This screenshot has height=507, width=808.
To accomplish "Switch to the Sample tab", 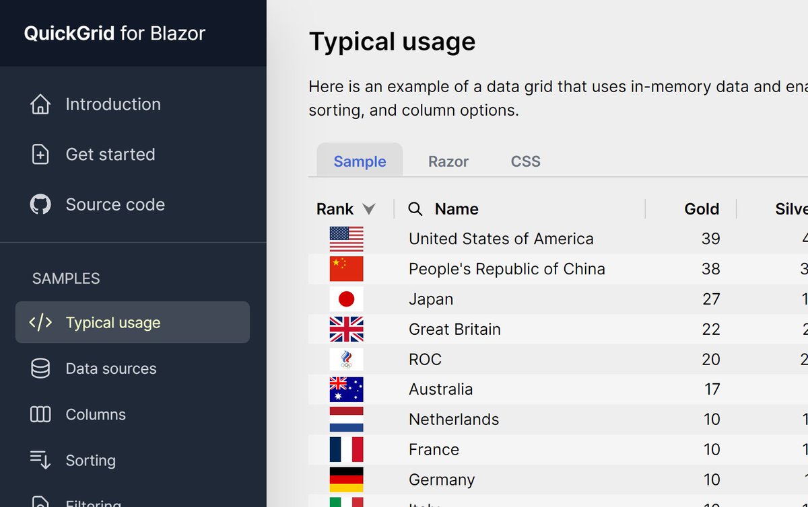I will [360, 161].
